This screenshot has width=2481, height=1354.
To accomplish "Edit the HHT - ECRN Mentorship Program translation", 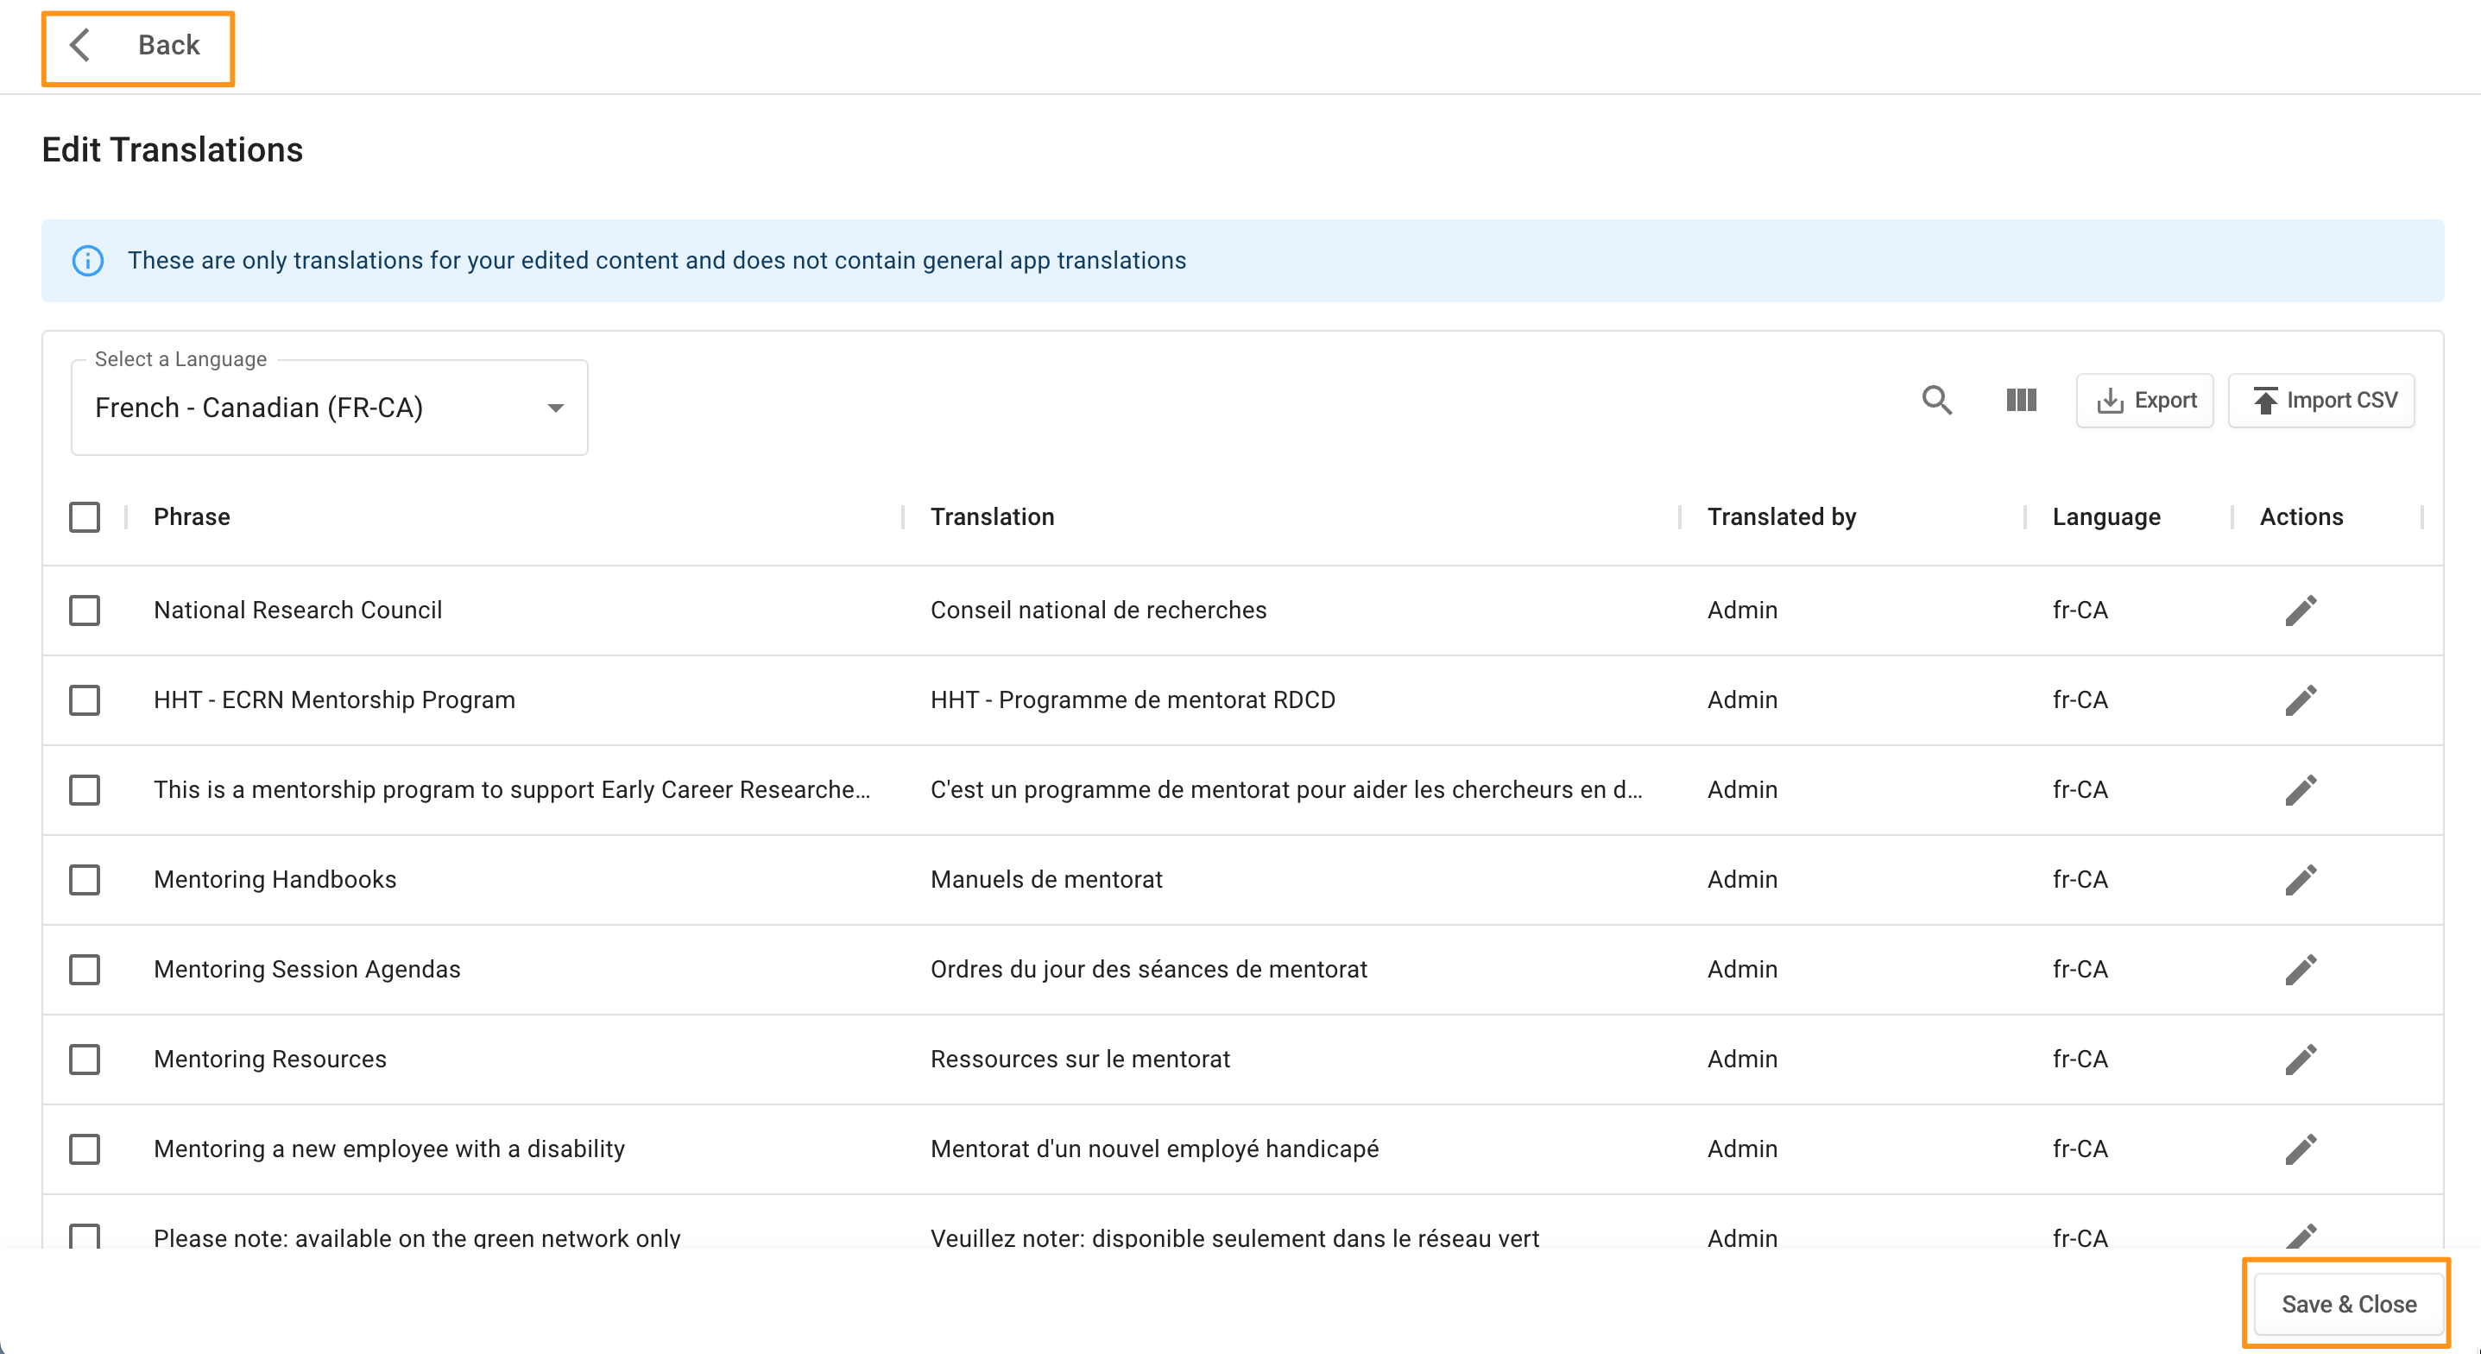I will [x=2301, y=700].
